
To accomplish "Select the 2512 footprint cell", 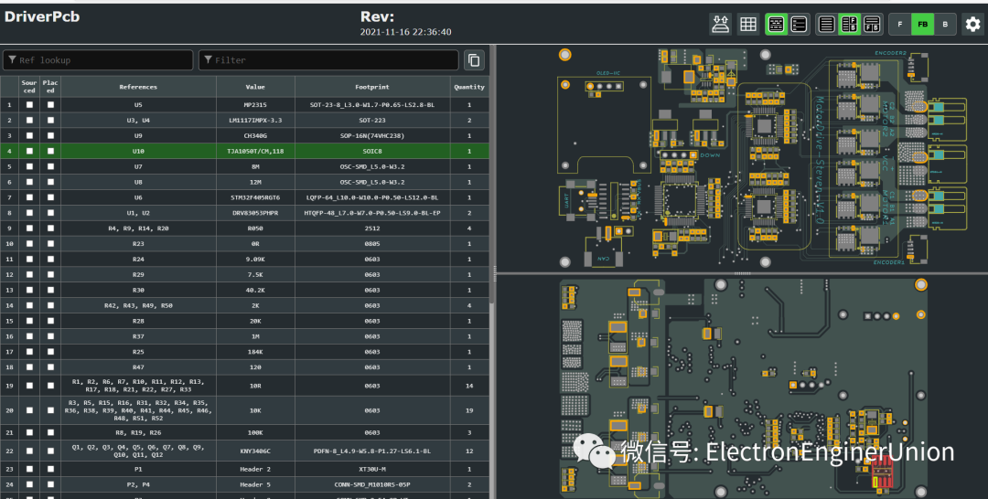I will pyautogui.click(x=371, y=228).
